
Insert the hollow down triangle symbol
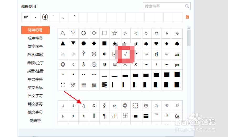click(x=73, y=33)
